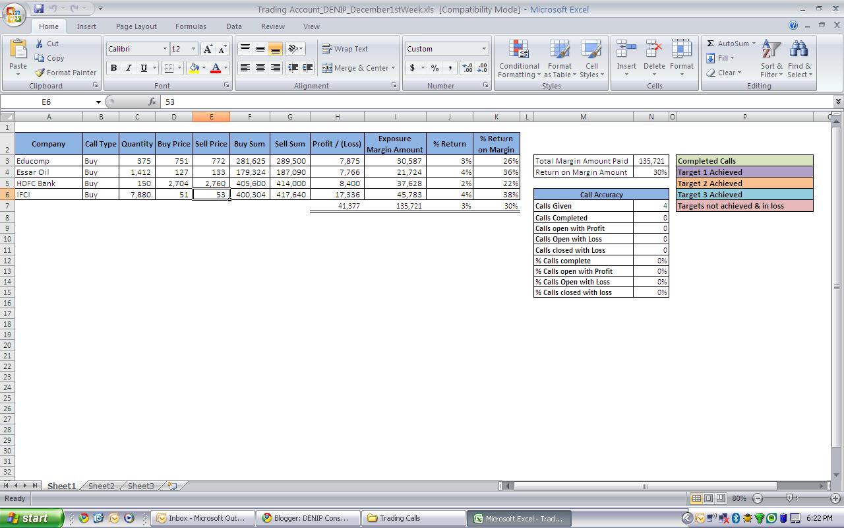
Task: Apply comma style
Action: (450, 68)
